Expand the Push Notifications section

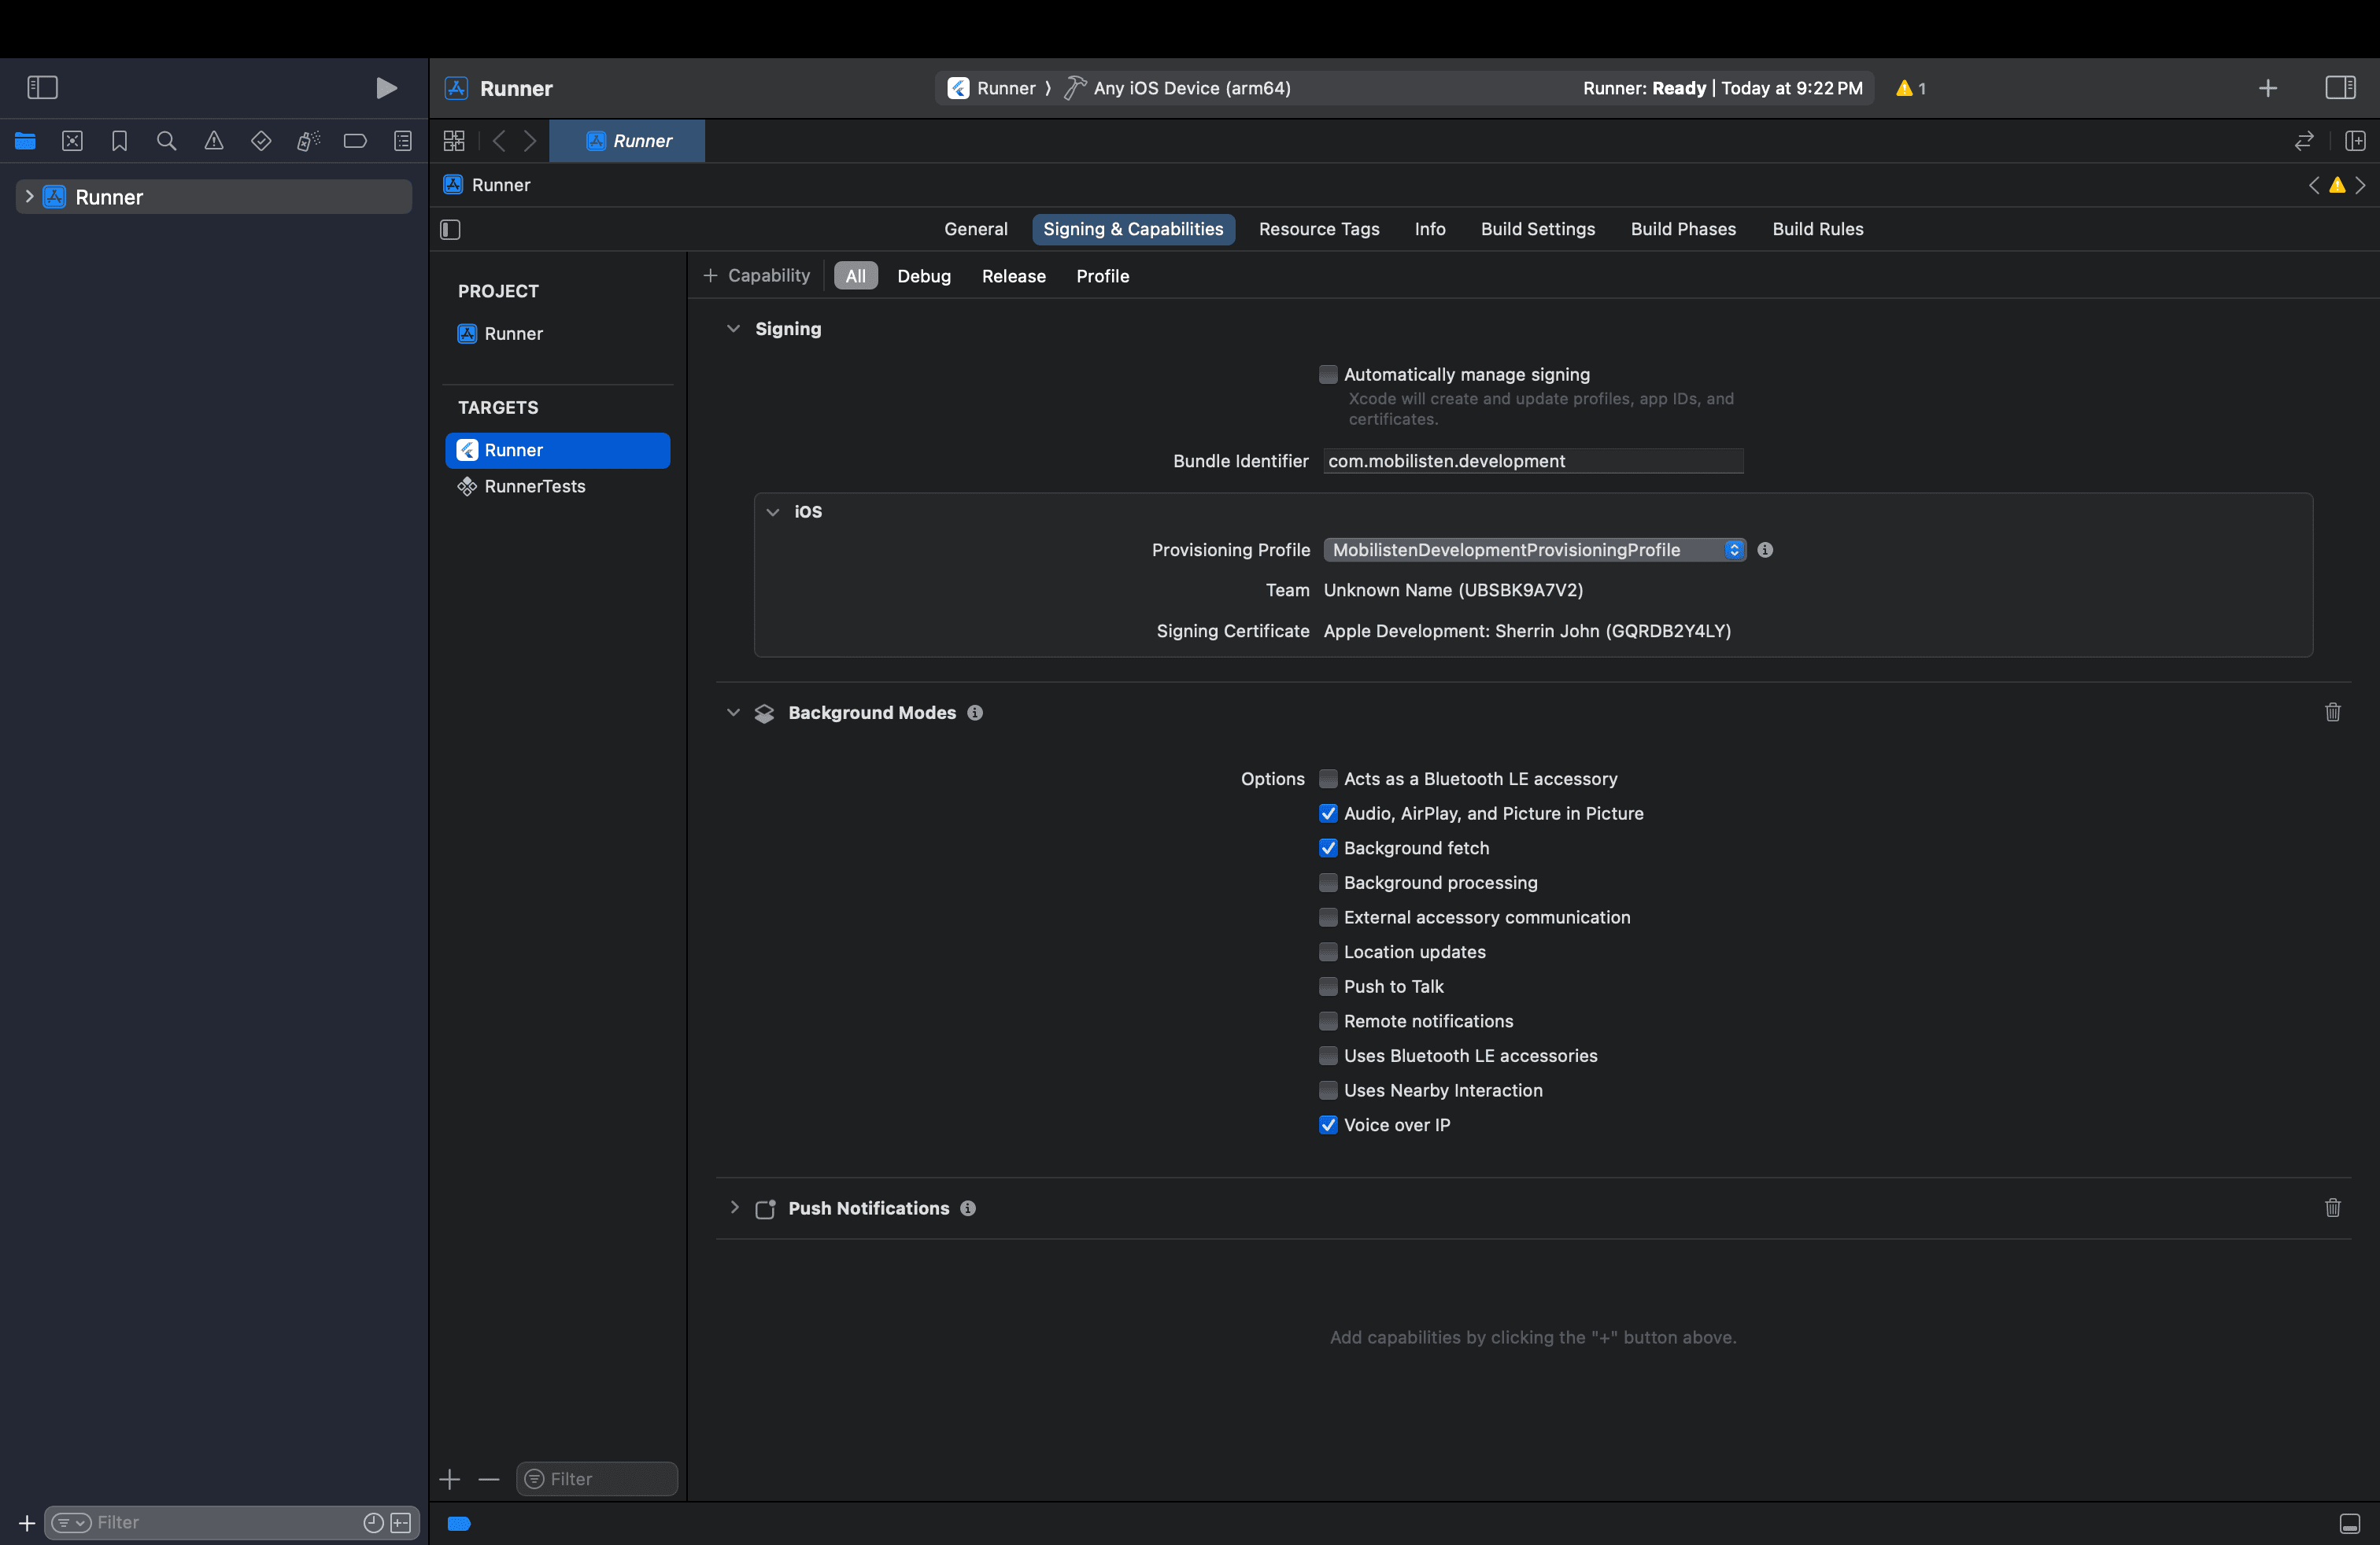pyautogui.click(x=734, y=1208)
